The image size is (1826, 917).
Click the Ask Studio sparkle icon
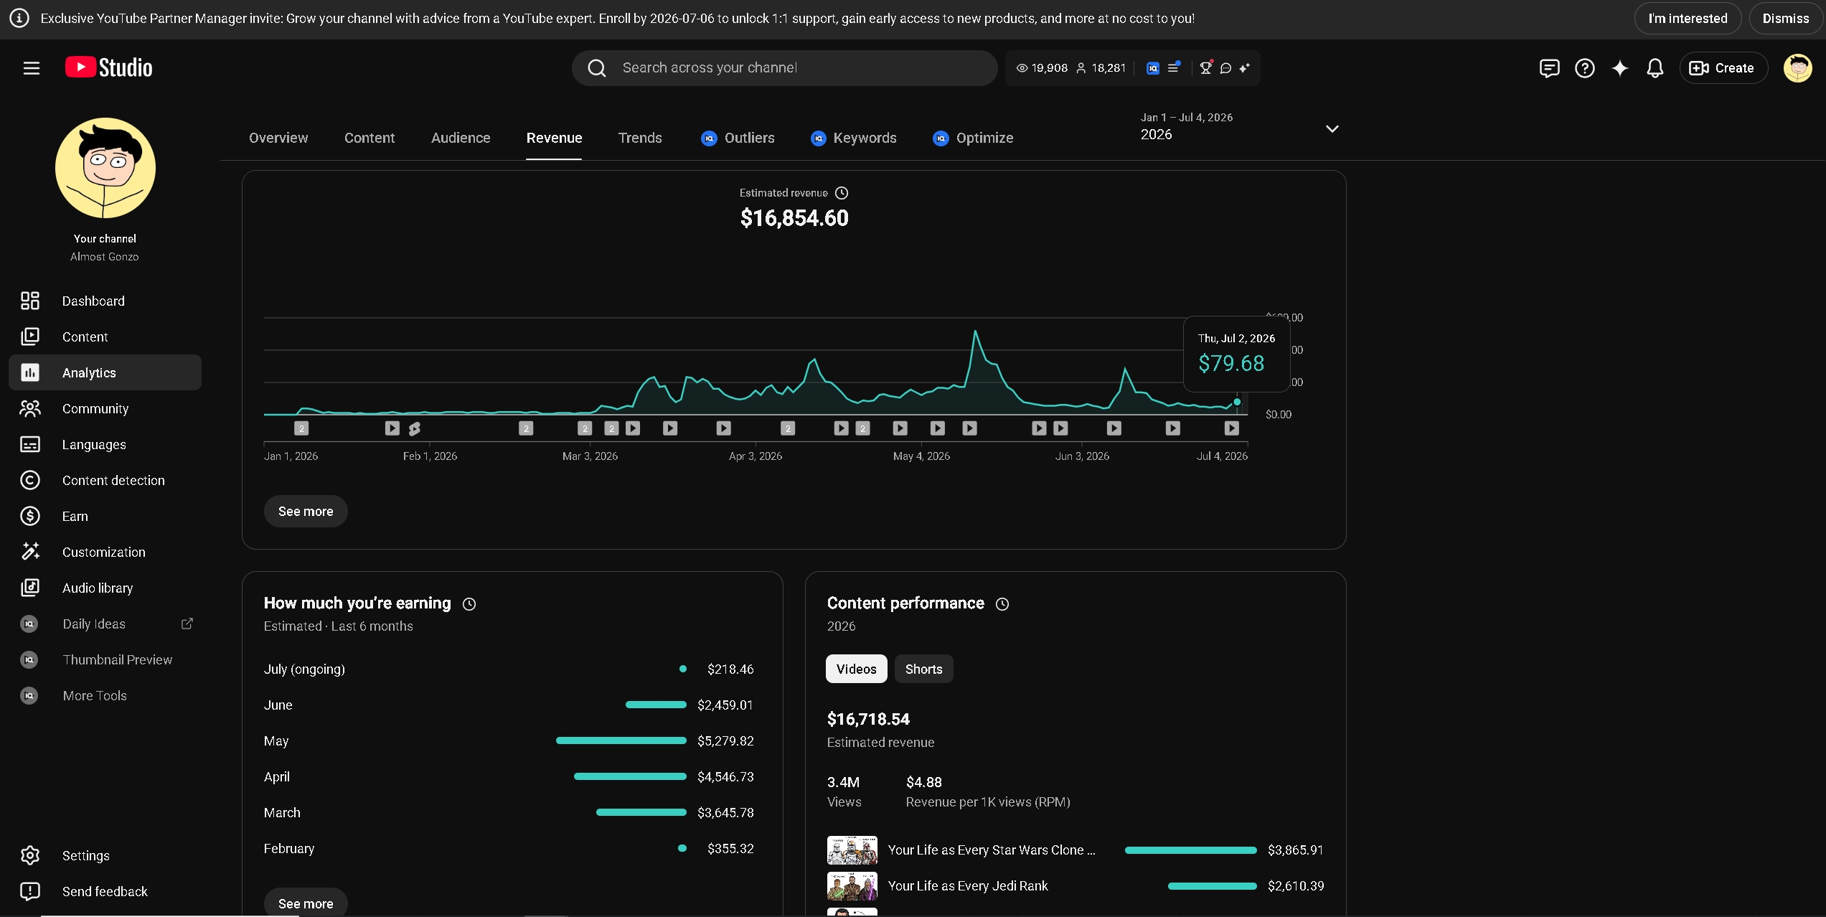tap(1619, 68)
